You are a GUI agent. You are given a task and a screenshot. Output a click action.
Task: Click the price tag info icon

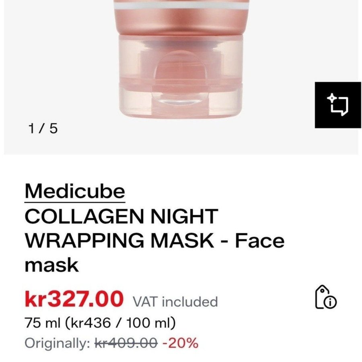325,298
